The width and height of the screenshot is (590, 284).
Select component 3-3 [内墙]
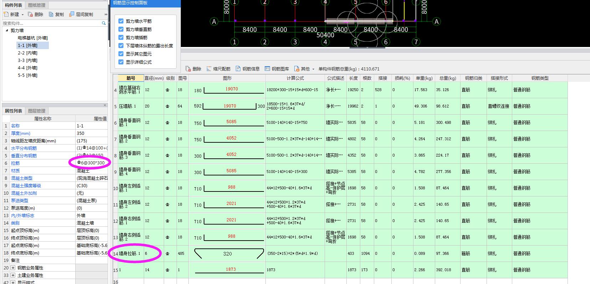(27, 61)
